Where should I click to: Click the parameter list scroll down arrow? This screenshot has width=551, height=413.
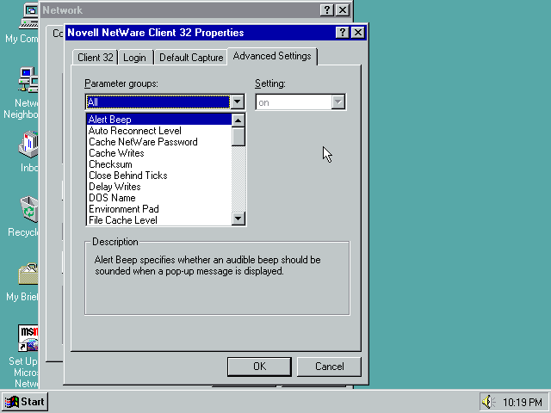pyautogui.click(x=238, y=218)
